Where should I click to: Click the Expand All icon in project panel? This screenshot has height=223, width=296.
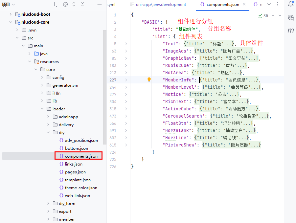click(x=74, y=4)
